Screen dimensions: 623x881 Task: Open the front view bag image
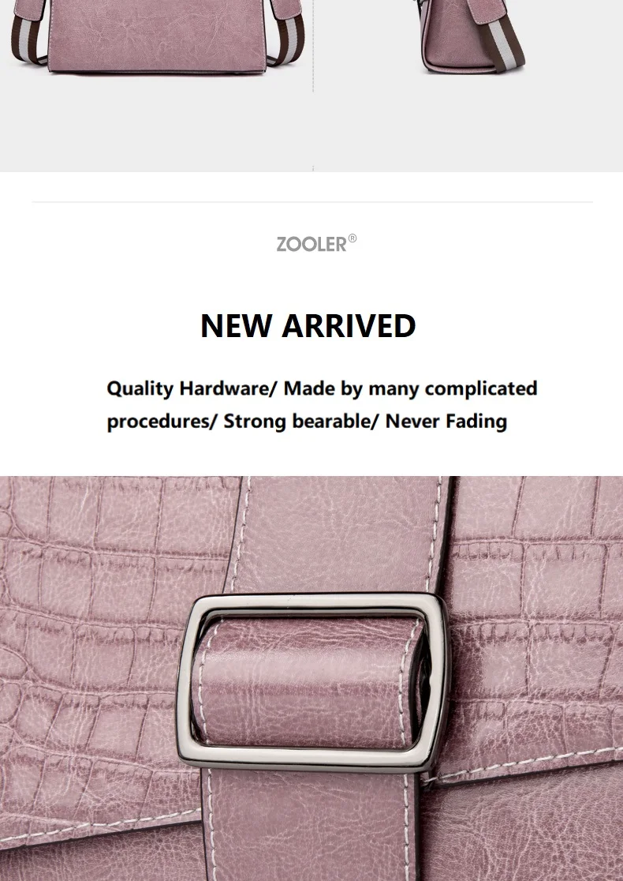156,36
